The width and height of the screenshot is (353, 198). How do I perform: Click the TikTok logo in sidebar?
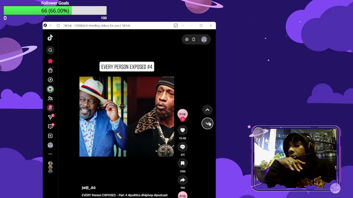point(50,38)
